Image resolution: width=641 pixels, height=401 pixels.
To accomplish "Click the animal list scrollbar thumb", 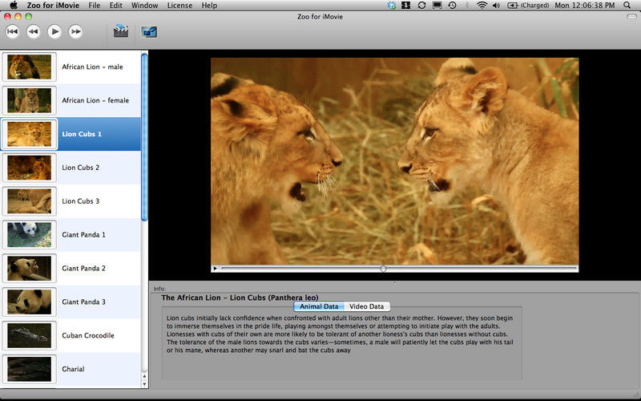I will coord(144,137).
